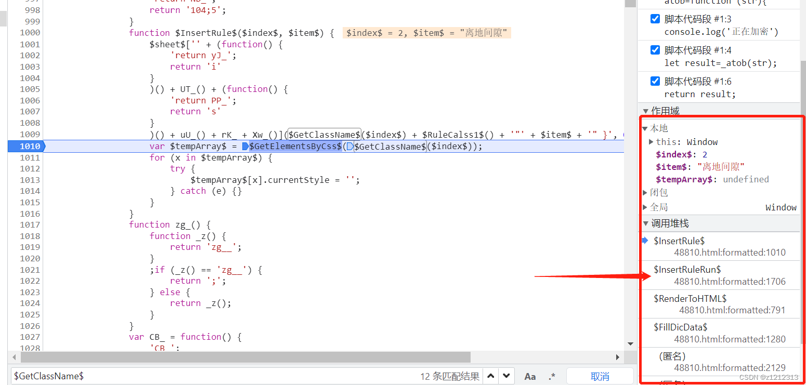Click the let result=_atob(str); breakpoint code

(721, 63)
